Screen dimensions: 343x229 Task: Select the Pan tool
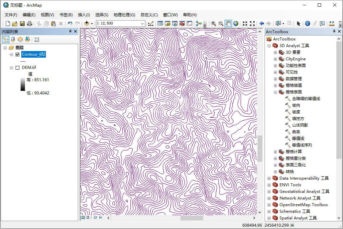228,23
